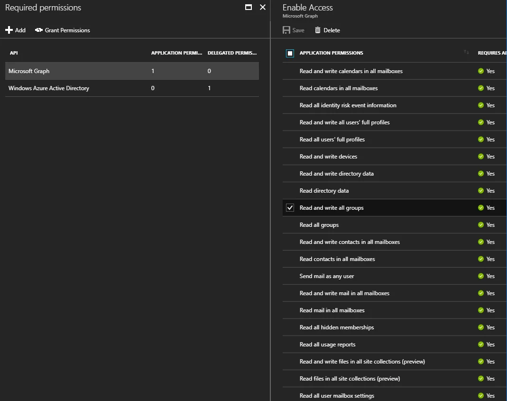Click green check icon for Read and write devices

[481, 156]
